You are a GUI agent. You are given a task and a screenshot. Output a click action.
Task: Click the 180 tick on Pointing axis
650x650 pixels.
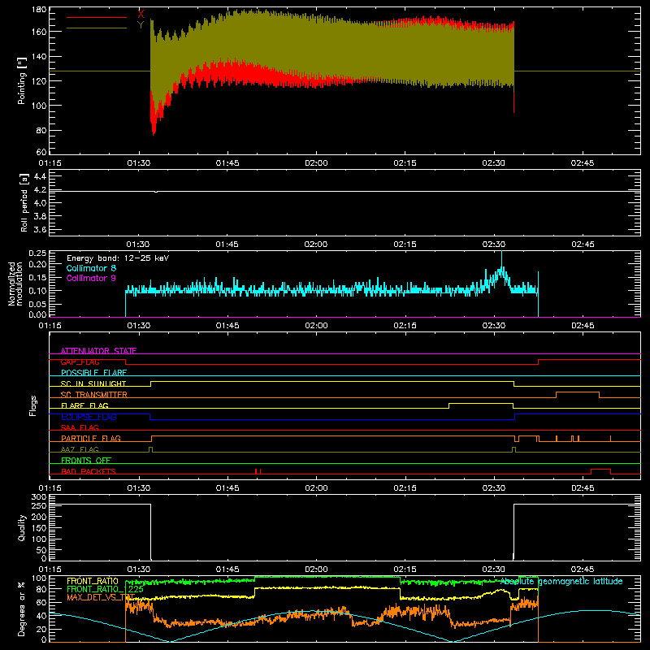pos(38,10)
